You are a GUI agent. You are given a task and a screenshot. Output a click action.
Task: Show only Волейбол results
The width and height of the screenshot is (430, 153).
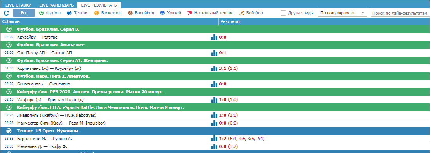[x=141, y=13]
